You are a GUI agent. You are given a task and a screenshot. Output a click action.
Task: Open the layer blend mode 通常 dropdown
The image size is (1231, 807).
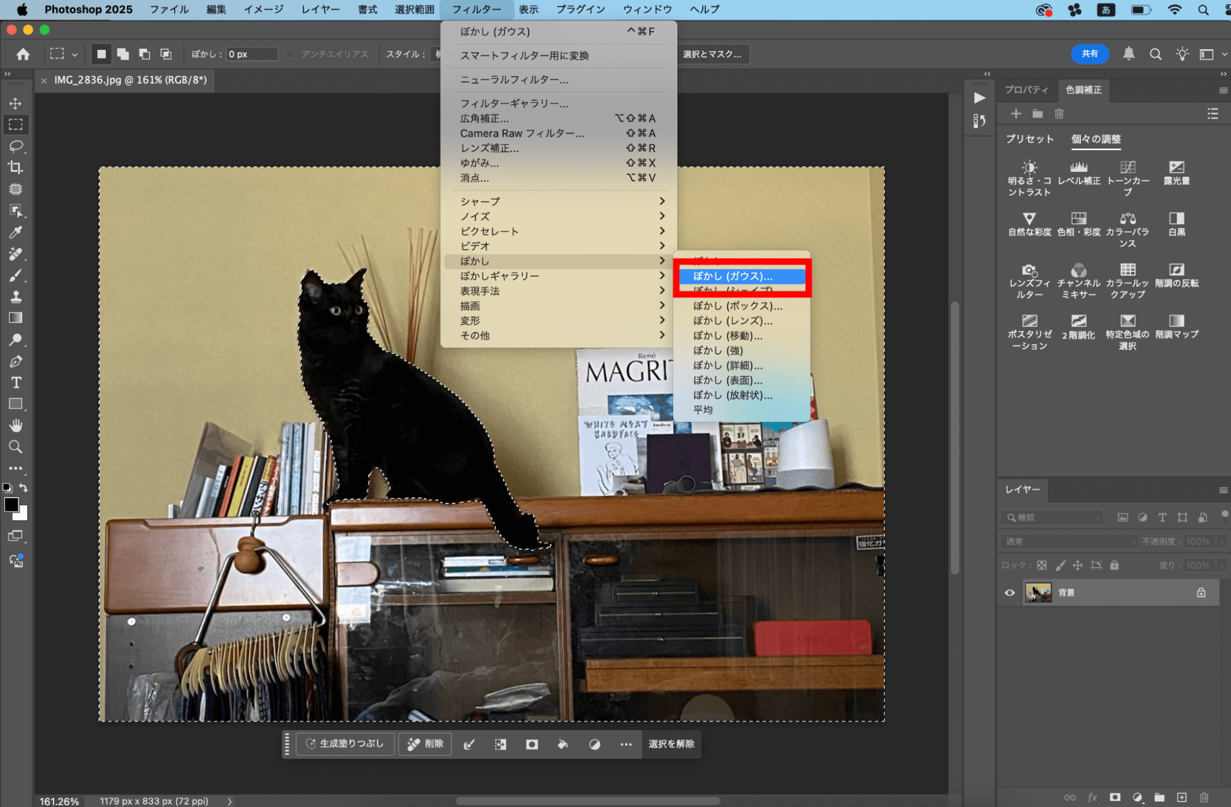tap(1069, 541)
